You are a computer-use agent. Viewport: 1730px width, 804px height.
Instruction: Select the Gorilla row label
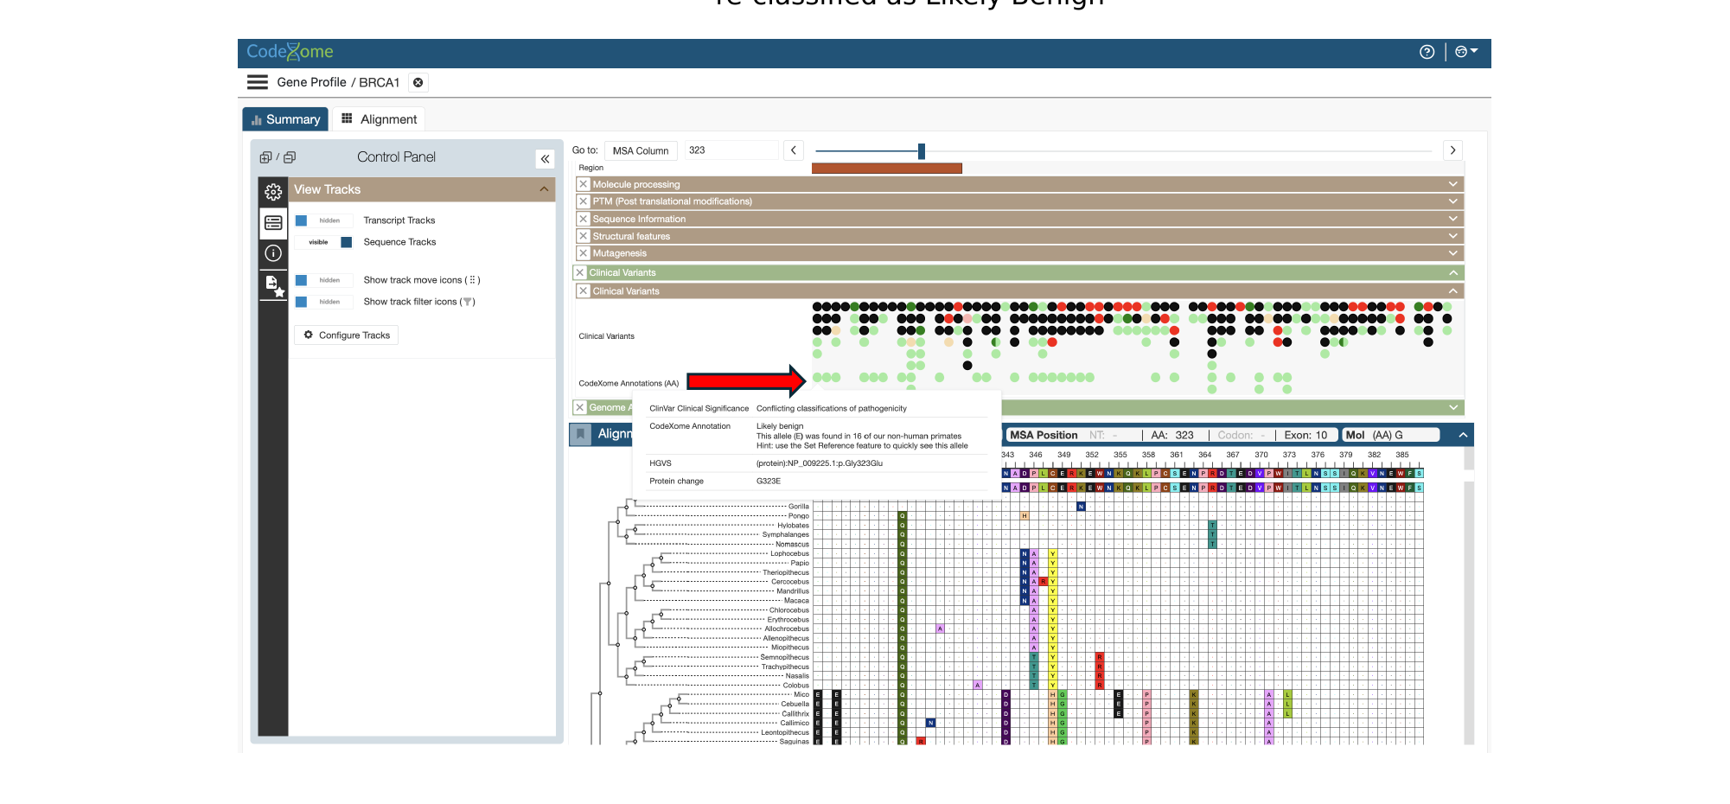(x=799, y=507)
